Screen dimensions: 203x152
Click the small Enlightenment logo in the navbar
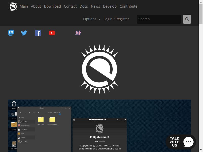click(x=13, y=7)
